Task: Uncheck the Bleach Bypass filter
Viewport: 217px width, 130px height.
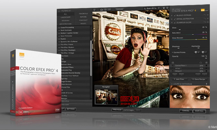Action: [x=175, y=15]
